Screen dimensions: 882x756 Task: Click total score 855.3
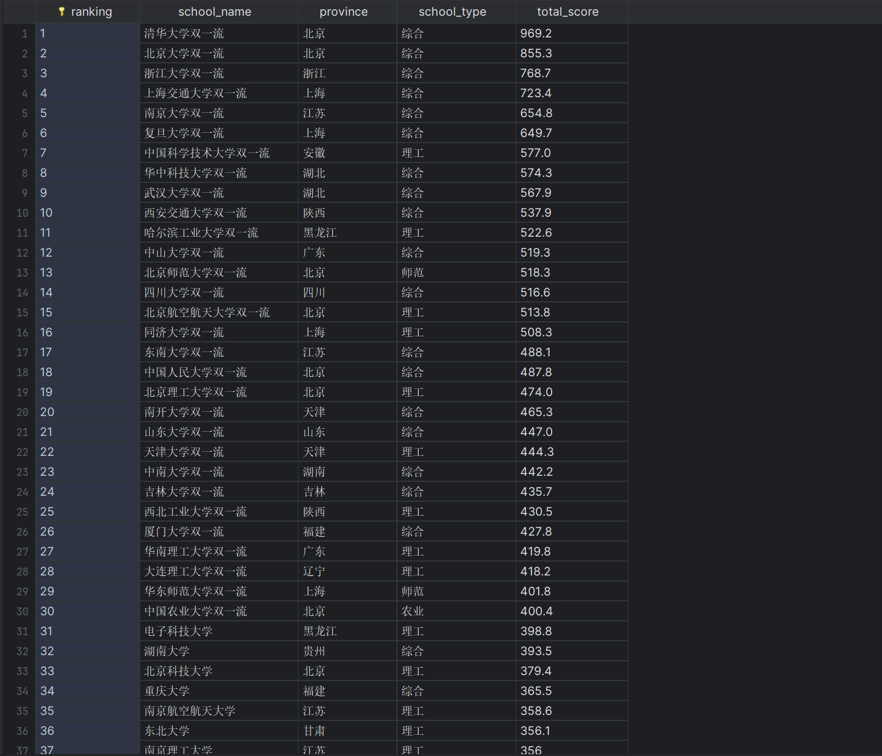(571, 53)
